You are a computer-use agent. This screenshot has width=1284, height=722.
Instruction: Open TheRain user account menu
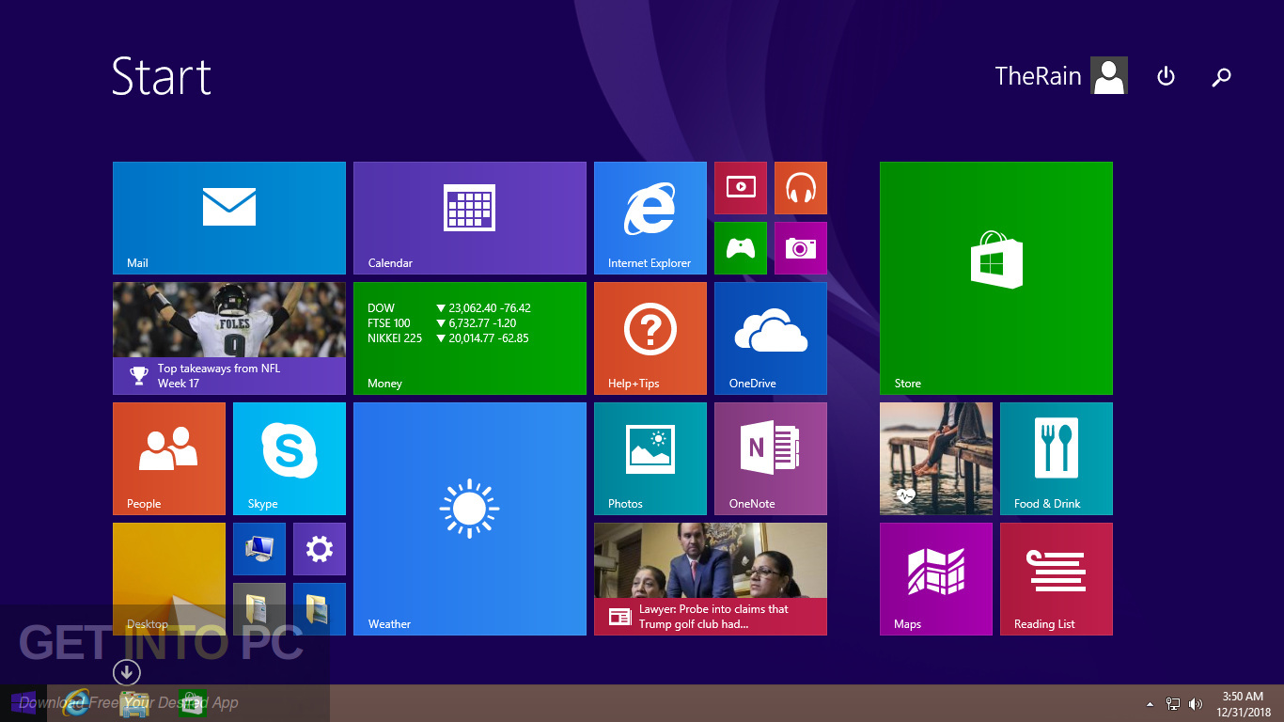[1061, 76]
